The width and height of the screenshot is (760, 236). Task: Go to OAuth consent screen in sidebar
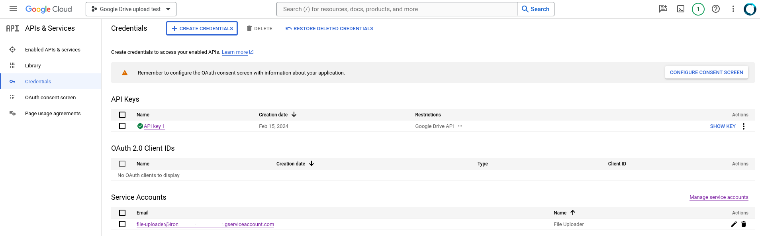tap(50, 98)
